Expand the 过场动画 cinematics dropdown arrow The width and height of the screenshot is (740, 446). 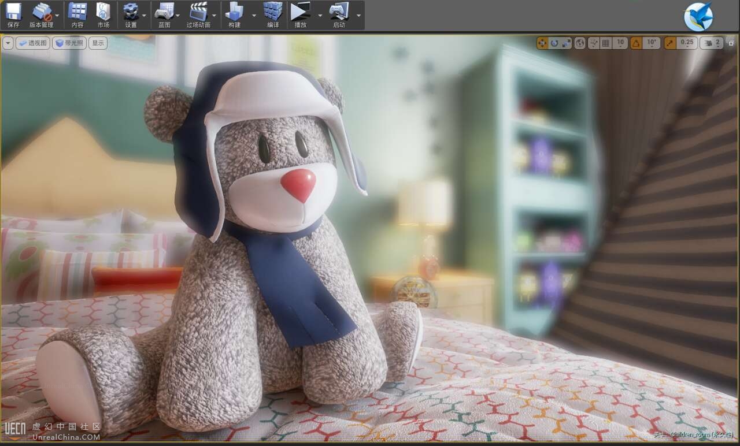(x=214, y=15)
